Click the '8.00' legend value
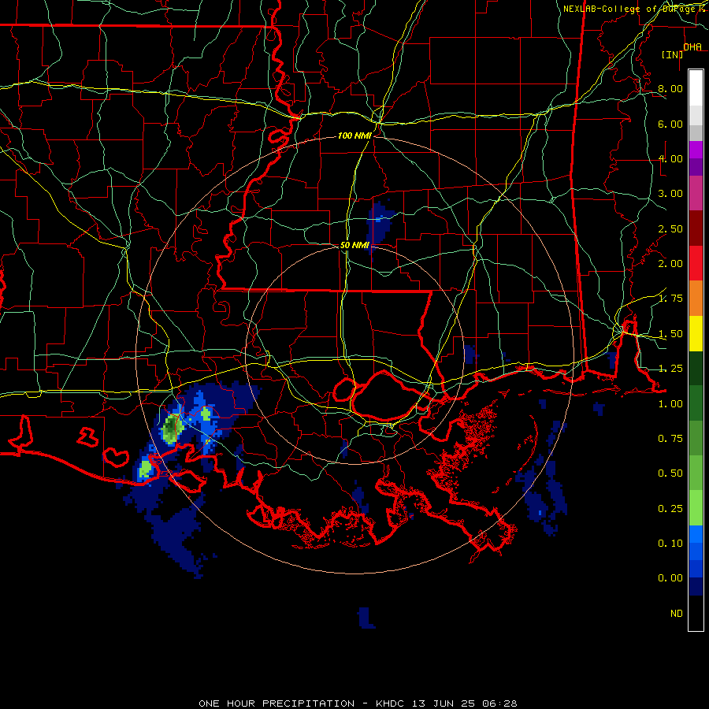 coord(670,88)
